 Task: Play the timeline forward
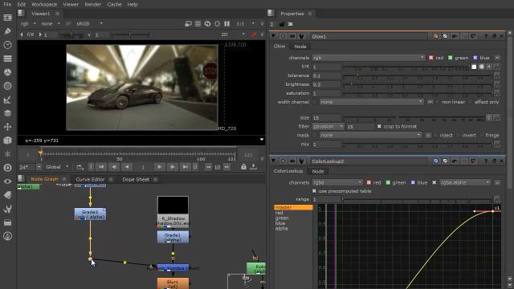(159, 167)
